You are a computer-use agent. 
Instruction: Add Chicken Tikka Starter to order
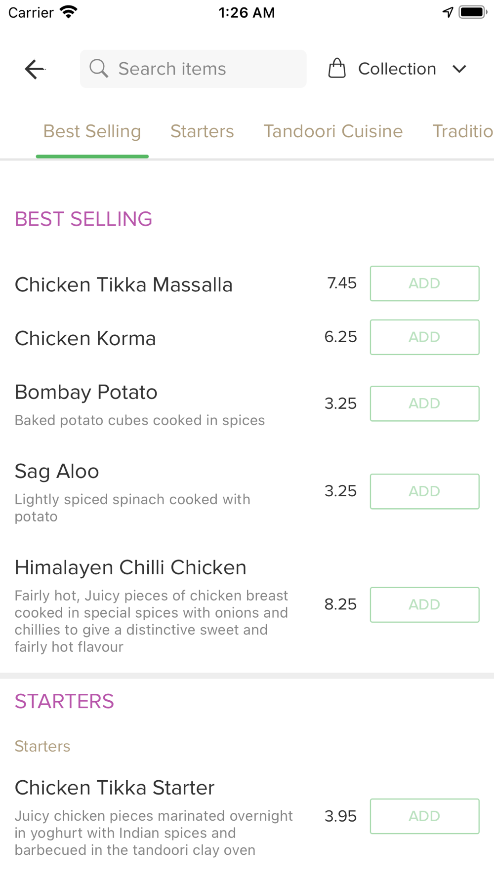click(x=425, y=816)
